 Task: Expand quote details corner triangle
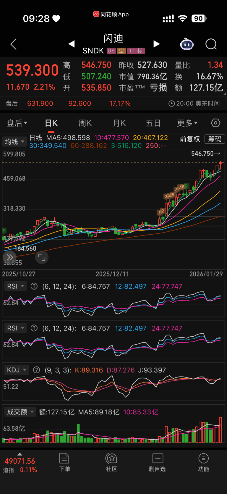coord(224,94)
